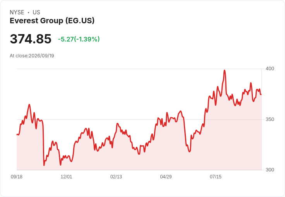Screen dimensions: 285x197
Task: Click the 300 y-axis label
Action: click(270, 170)
